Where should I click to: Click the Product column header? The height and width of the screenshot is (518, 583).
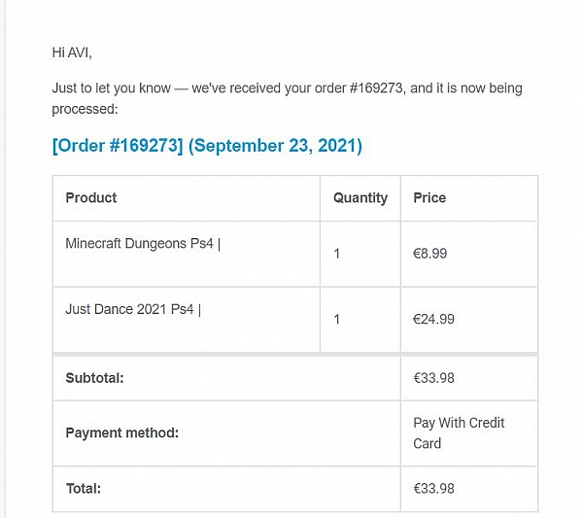pyautogui.click(x=91, y=198)
